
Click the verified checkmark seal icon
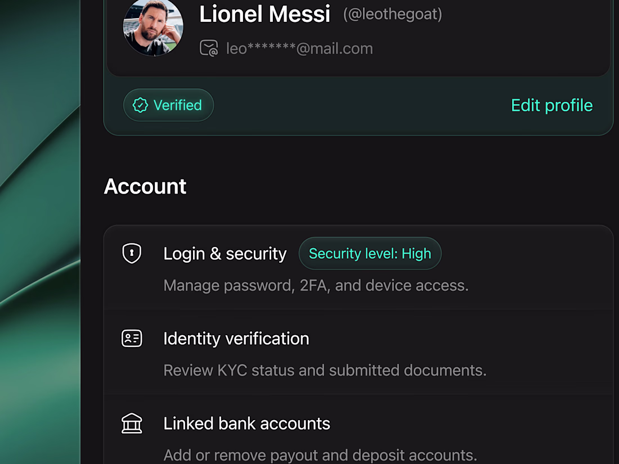point(140,105)
